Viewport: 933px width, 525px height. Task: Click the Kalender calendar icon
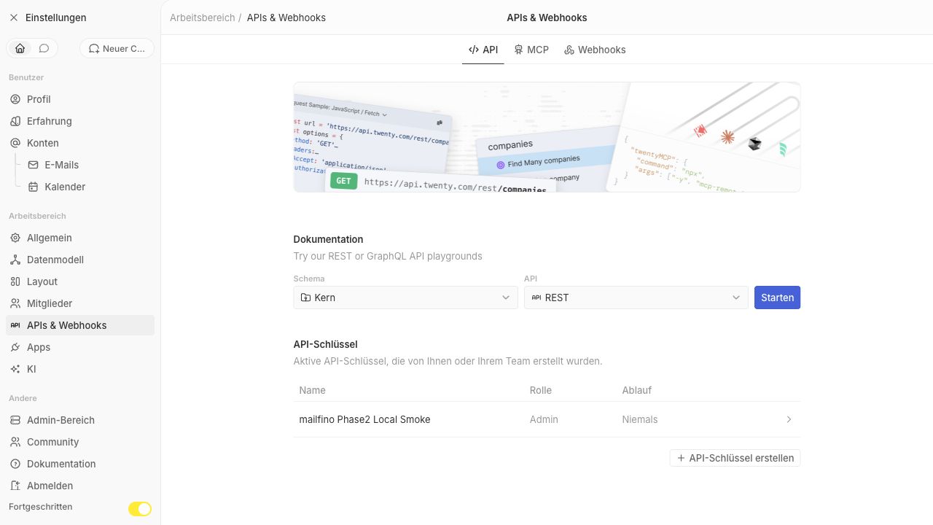click(x=33, y=187)
